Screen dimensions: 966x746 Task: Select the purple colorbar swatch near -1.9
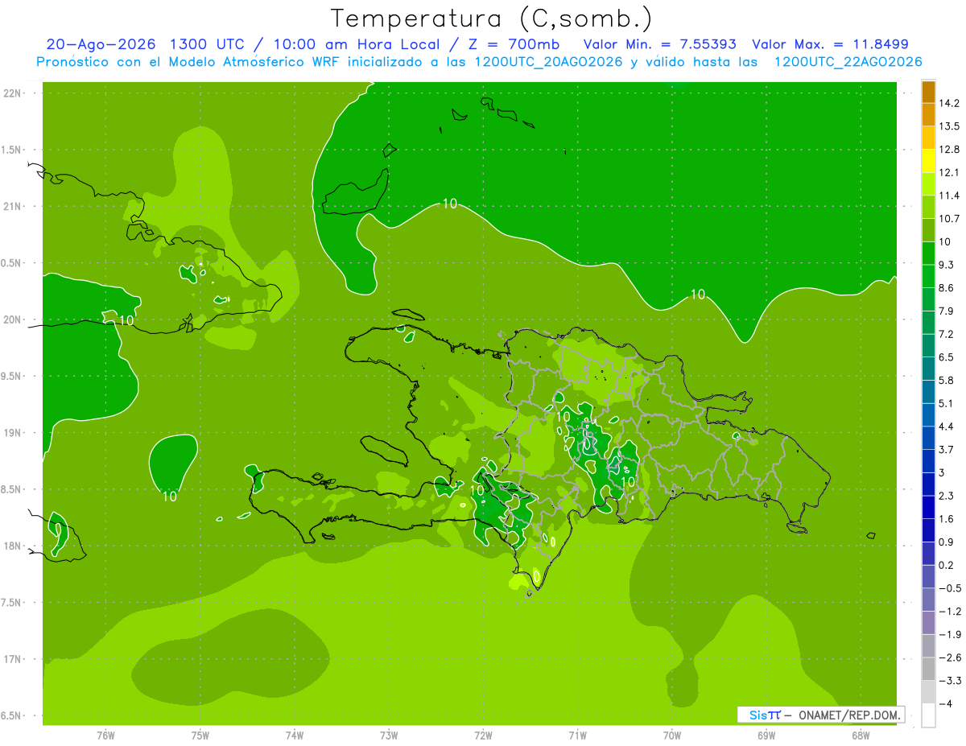click(928, 622)
